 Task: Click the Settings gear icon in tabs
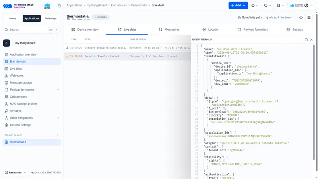pyautogui.click(x=288, y=29)
